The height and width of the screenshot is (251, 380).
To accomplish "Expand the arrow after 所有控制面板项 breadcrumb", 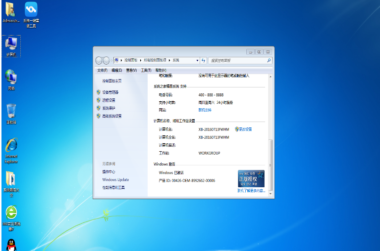I will pyautogui.click(x=169, y=60).
